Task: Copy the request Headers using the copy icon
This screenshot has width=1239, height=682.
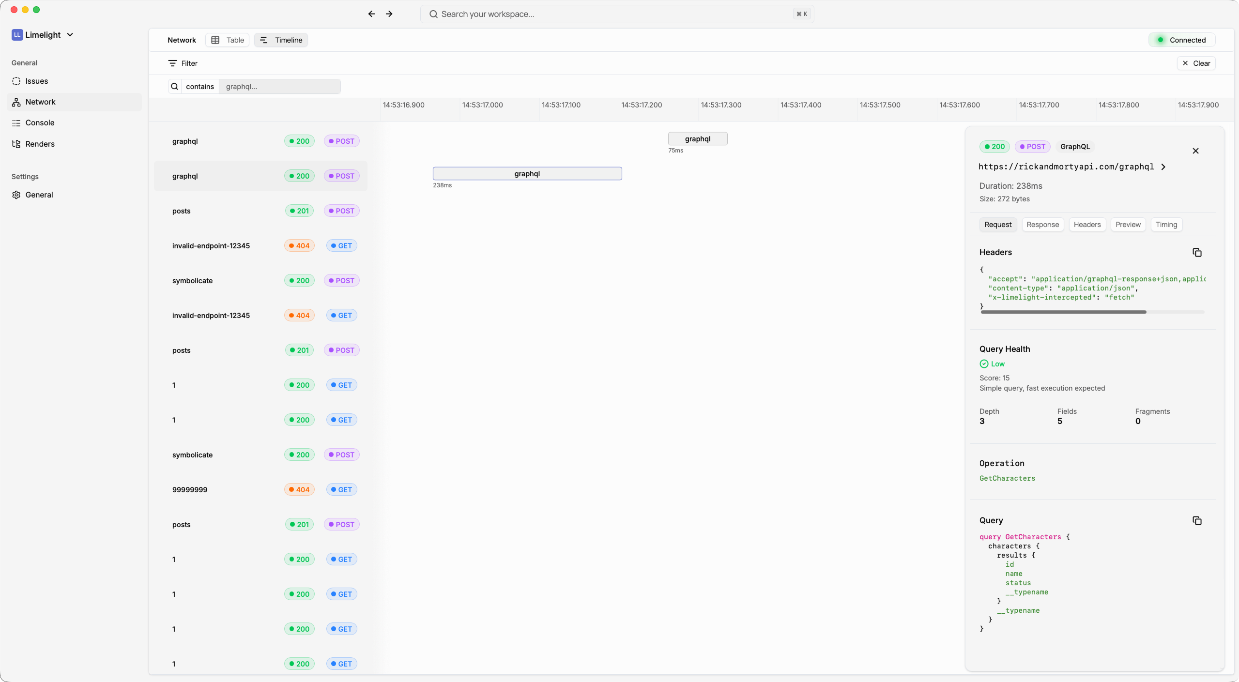Action: [1196, 252]
